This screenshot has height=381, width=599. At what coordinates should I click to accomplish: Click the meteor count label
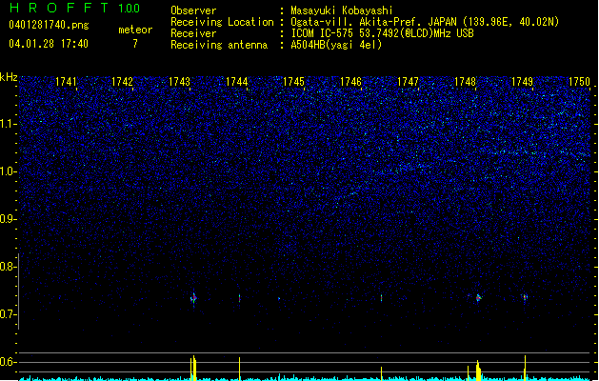point(135,30)
